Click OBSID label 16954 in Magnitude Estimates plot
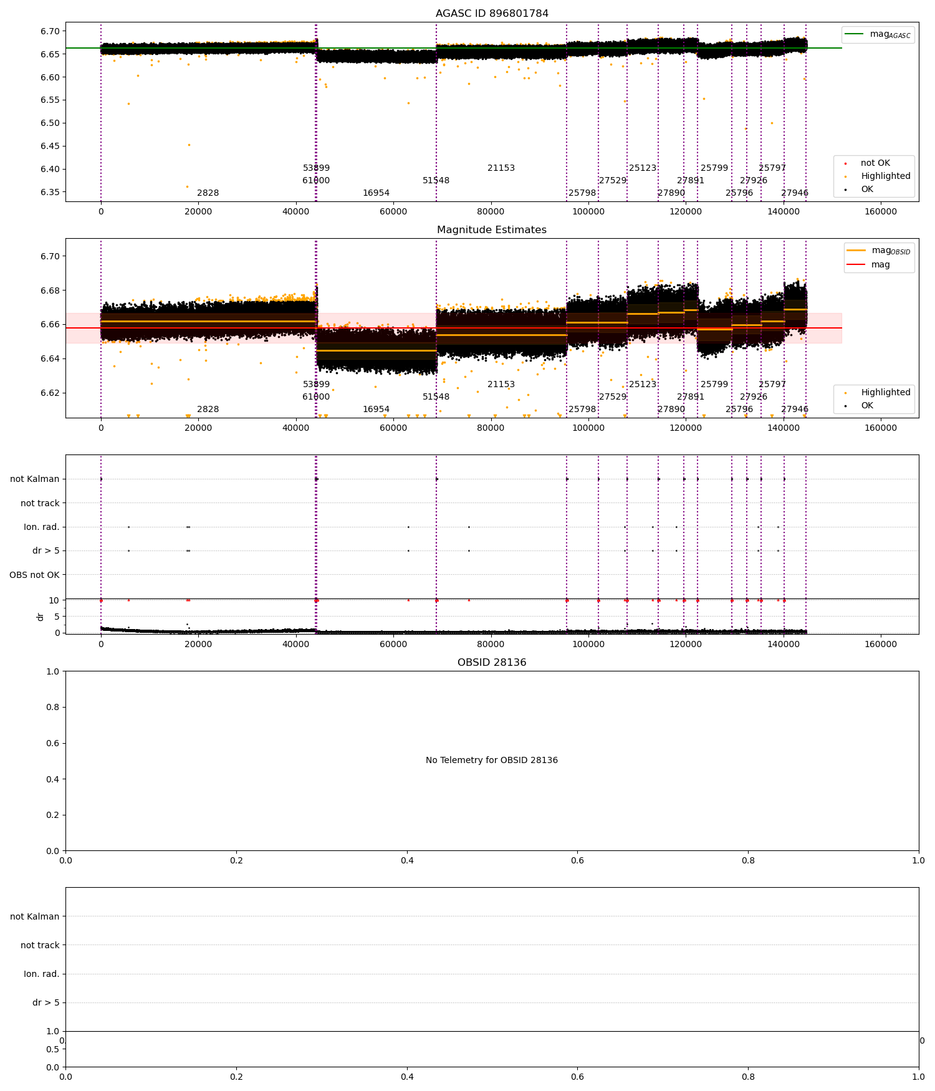 pos(376,410)
